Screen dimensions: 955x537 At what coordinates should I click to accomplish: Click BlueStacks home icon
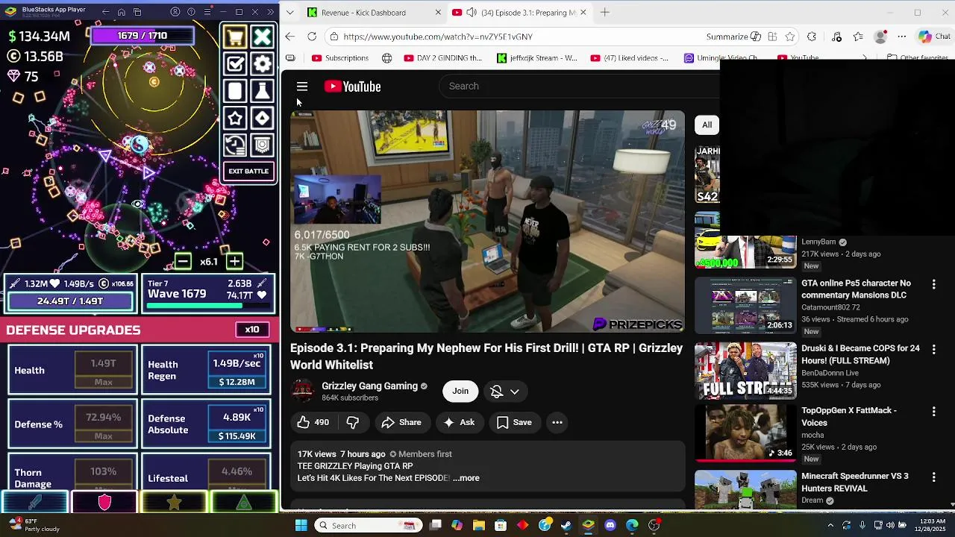tap(122, 12)
